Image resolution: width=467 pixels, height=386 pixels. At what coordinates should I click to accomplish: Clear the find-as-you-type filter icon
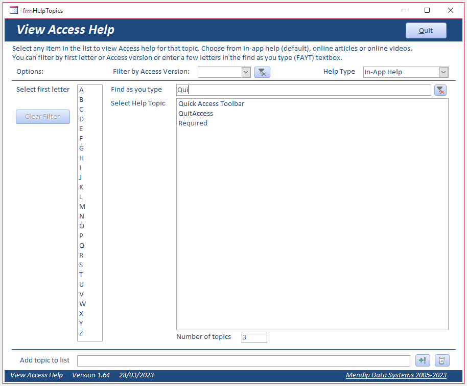coord(440,90)
